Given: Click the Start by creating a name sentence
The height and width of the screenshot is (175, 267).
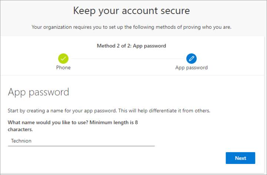Looking at the screenshot, I should [109, 111].
